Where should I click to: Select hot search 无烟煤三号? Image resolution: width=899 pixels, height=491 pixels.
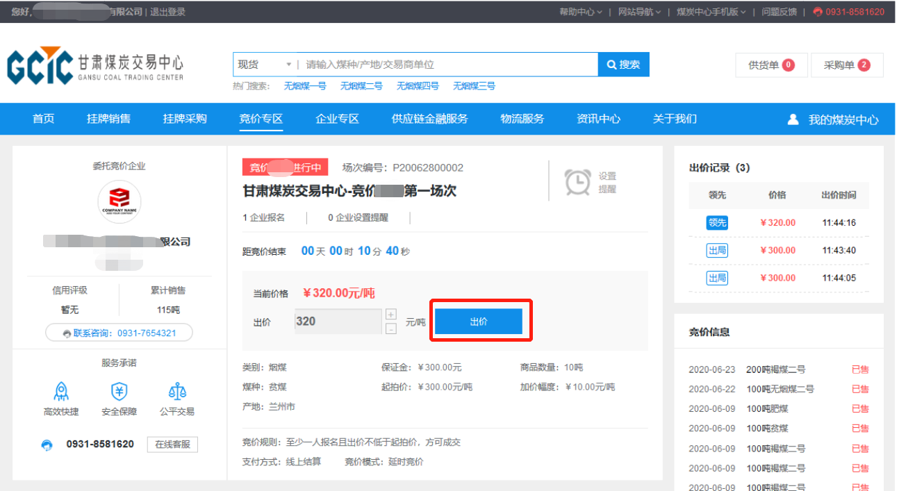[474, 86]
